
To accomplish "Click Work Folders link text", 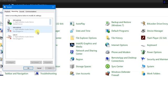I will (x=154, y=74).
